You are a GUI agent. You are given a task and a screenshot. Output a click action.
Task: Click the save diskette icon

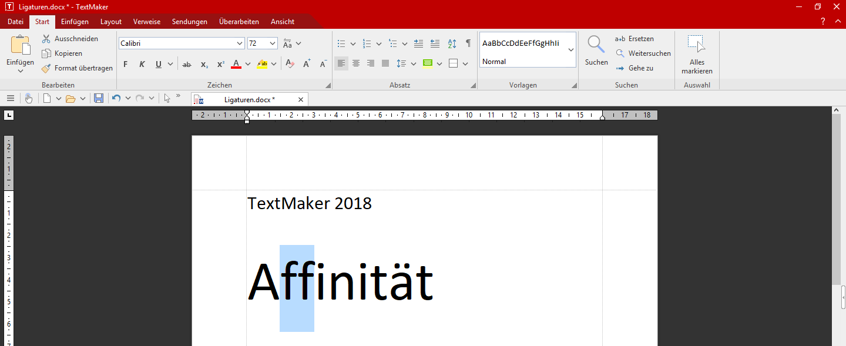click(99, 98)
